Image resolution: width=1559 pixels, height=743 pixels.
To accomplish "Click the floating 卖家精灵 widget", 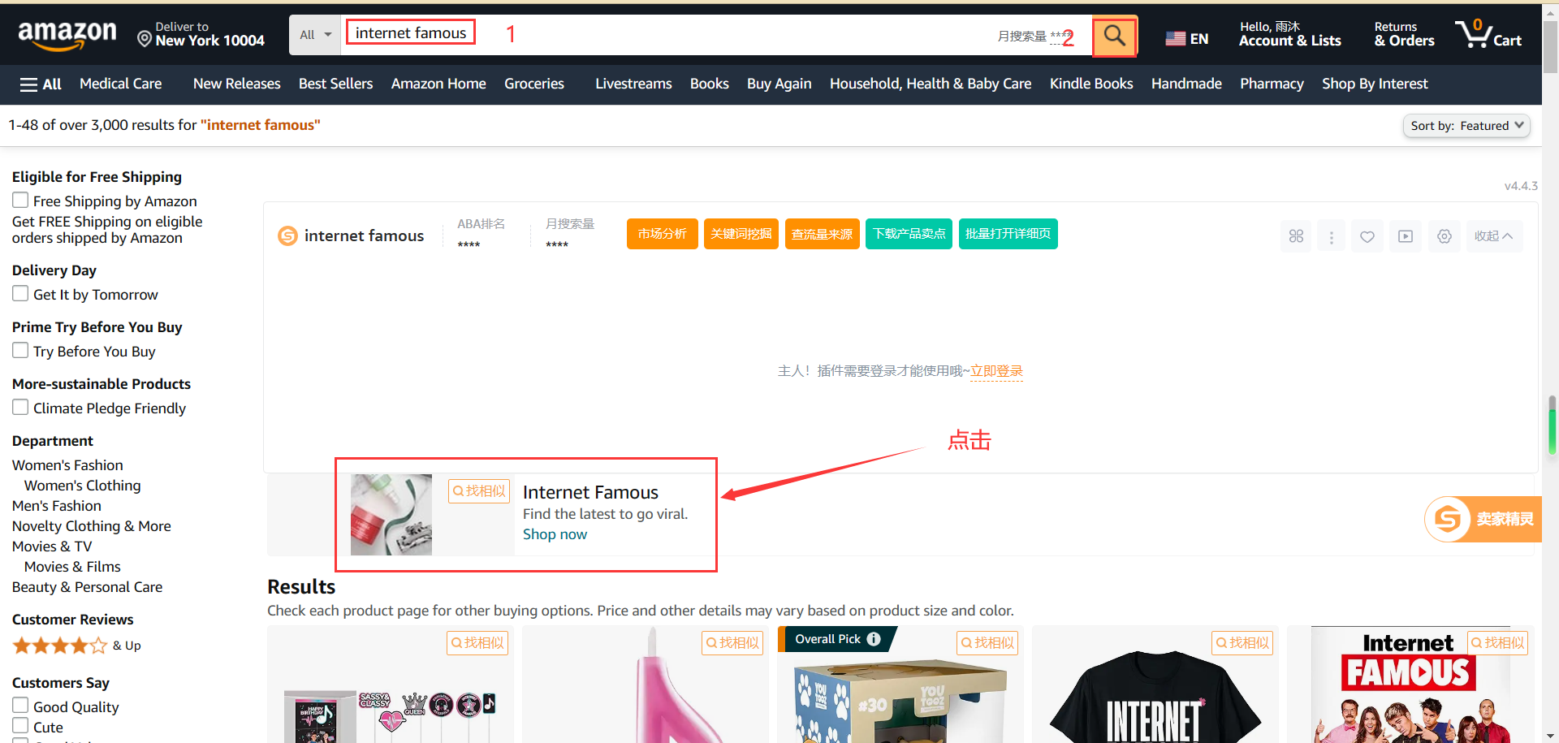I will 1483,519.
